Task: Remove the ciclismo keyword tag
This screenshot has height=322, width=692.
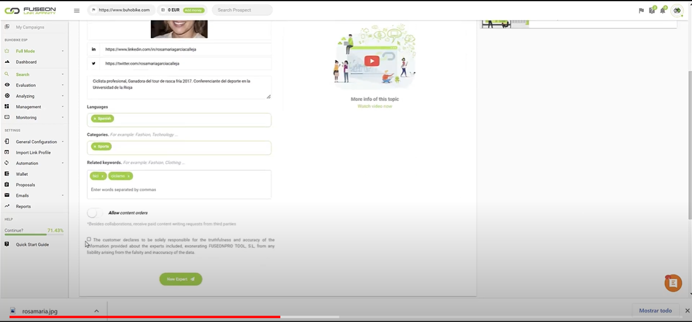Action: (128, 176)
